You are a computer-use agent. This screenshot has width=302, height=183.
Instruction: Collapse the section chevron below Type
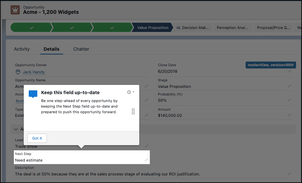pos(16,129)
